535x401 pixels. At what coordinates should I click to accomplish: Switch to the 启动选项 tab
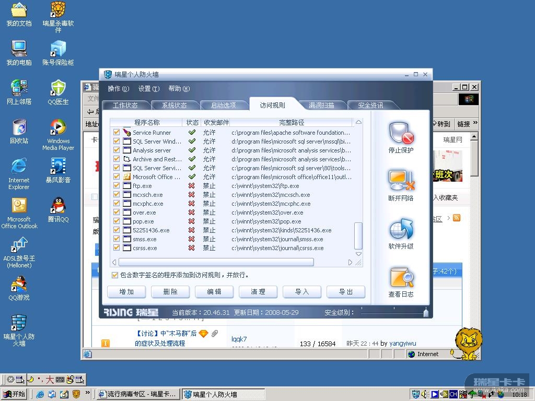[224, 105]
